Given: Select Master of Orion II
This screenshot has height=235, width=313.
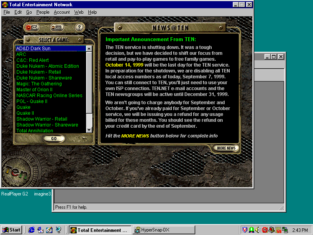Looking at the screenshot, I should pos(51,90).
